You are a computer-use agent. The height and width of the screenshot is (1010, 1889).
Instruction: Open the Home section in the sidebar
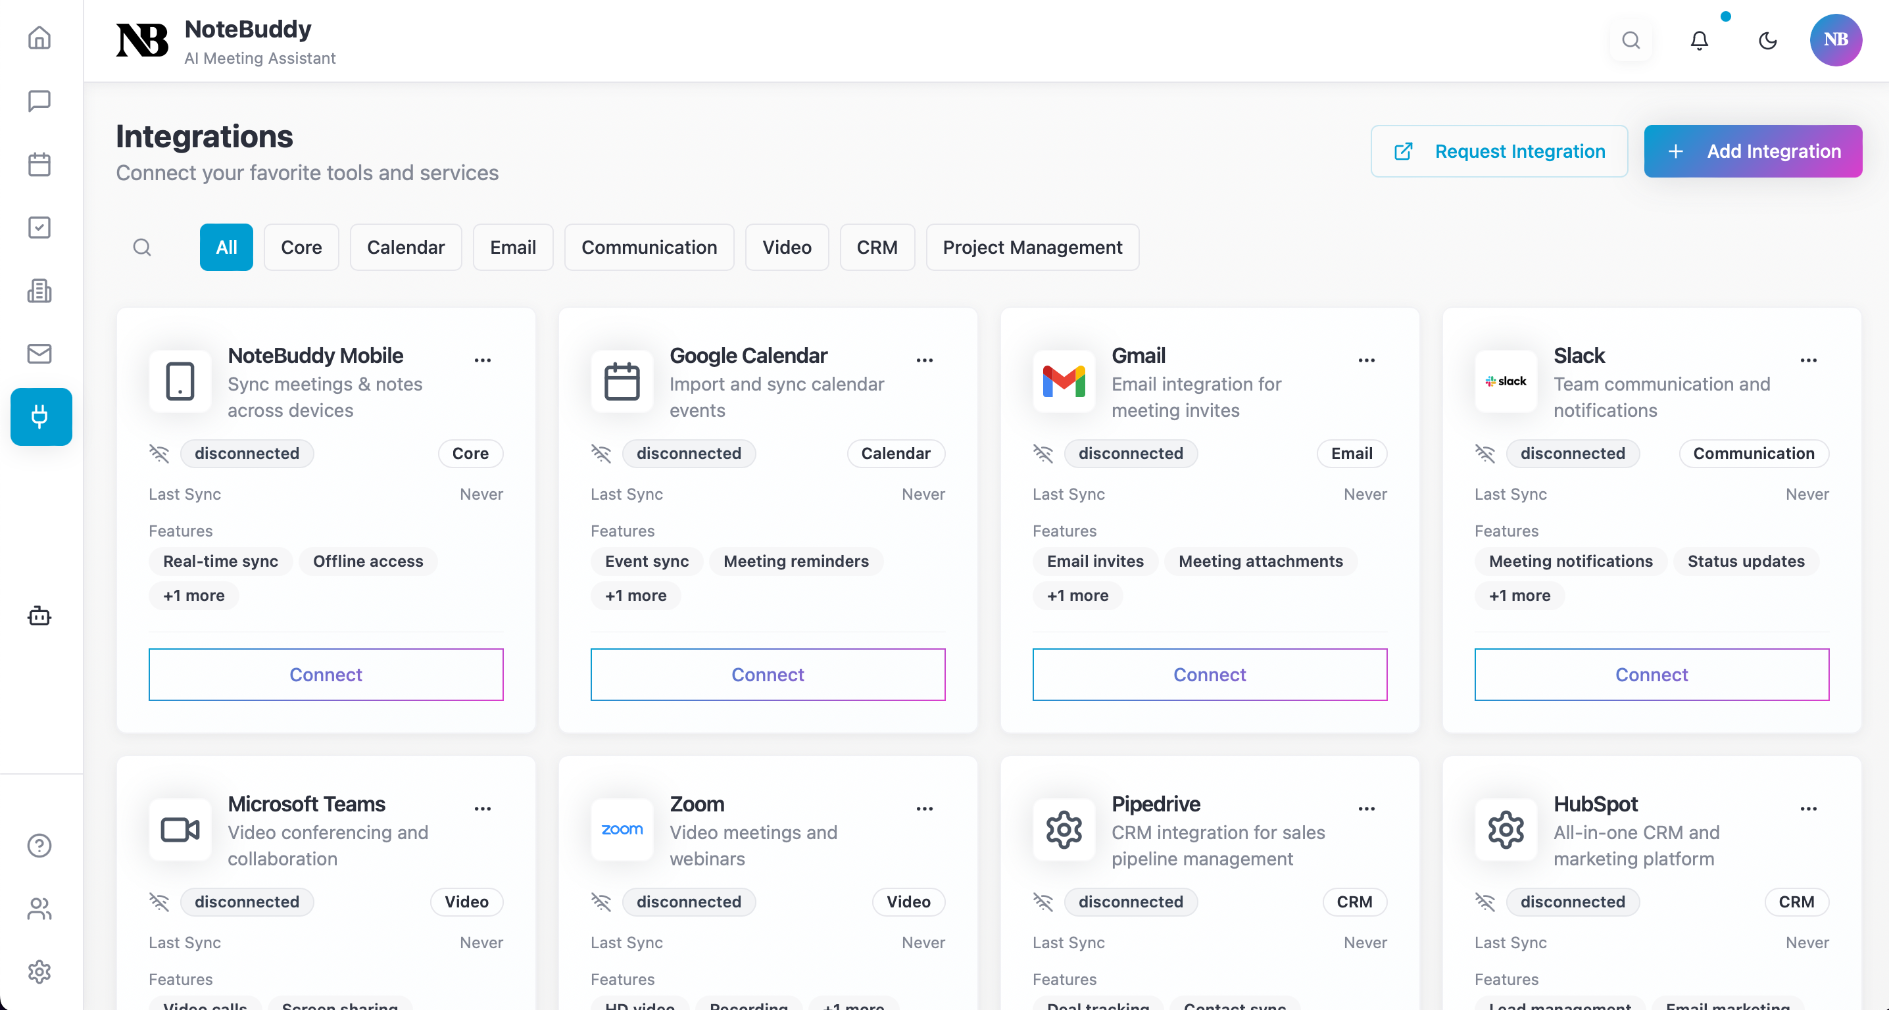39,38
